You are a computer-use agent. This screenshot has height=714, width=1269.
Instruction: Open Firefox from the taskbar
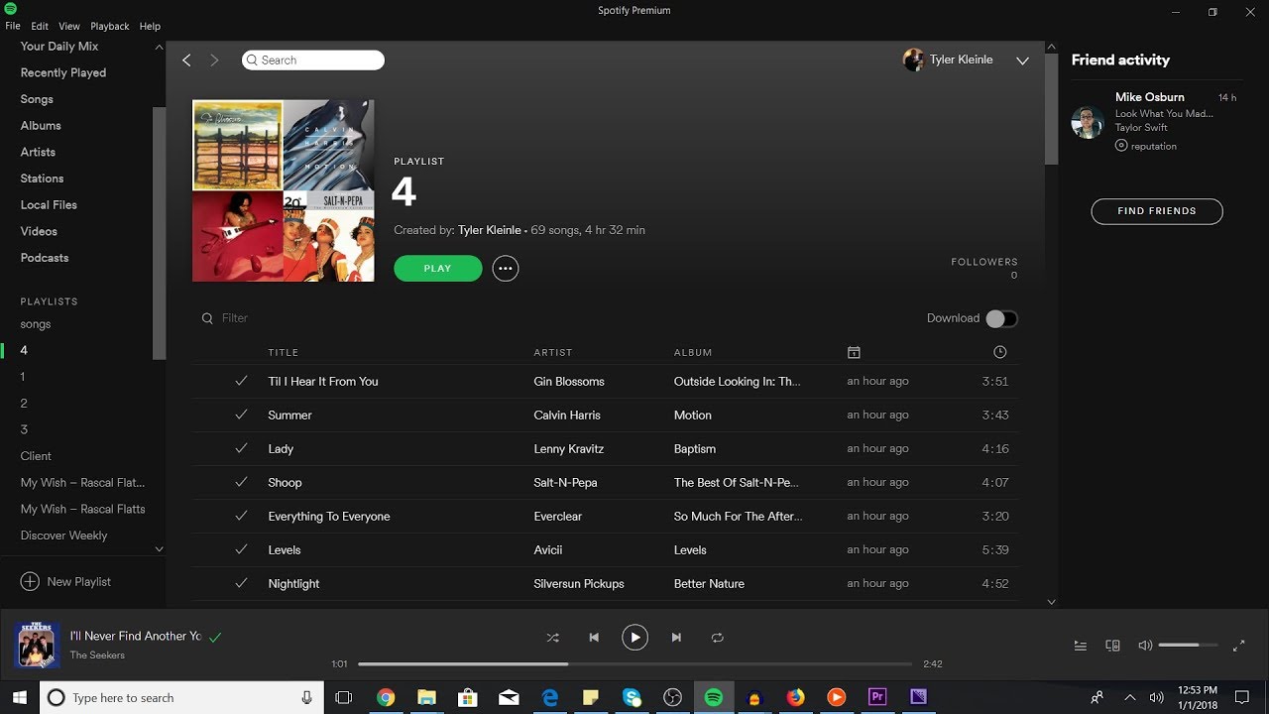(x=795, y=698)
